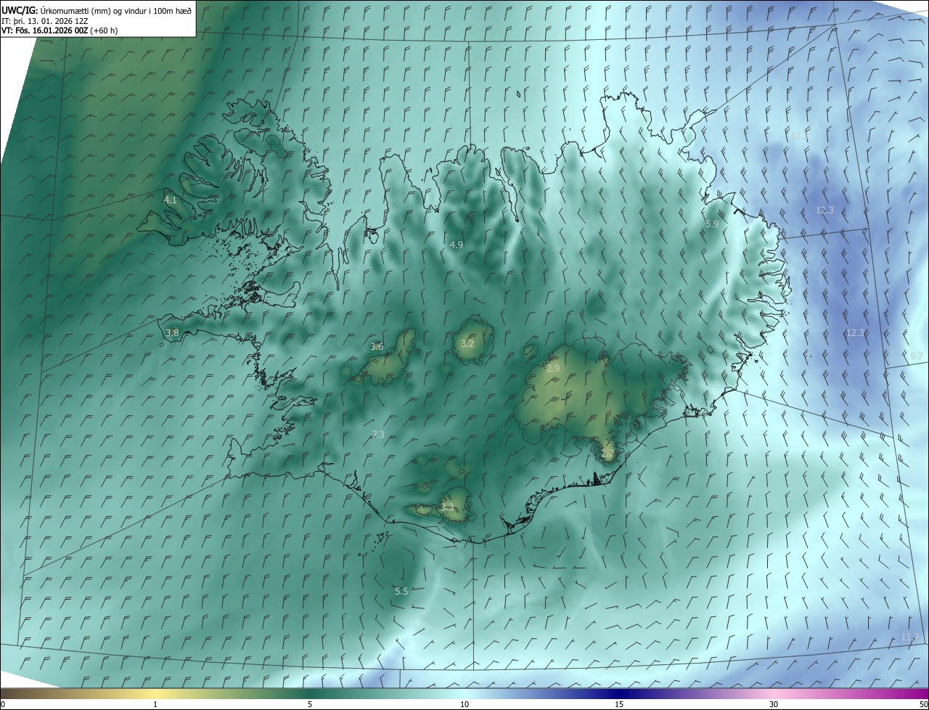Click the 1 label on the color scale
The height and width of the screenshot is (710, 929).
point(155,704)
